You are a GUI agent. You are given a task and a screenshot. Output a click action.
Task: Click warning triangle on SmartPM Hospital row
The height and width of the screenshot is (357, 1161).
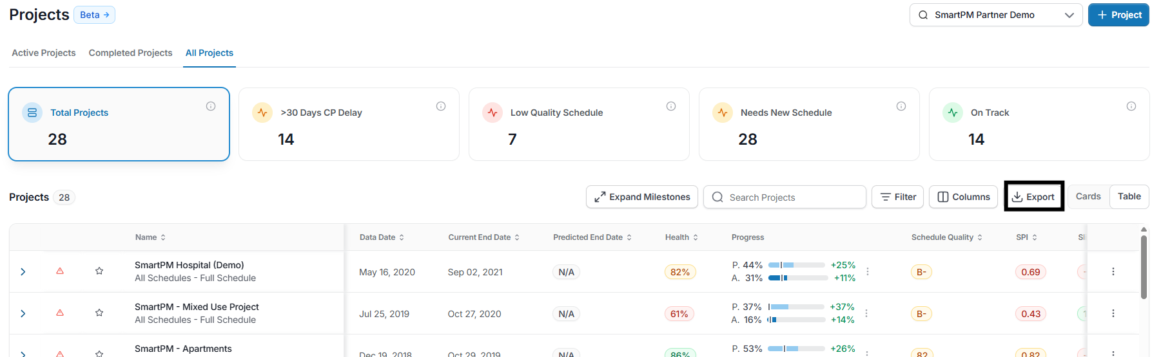[60, 271]
